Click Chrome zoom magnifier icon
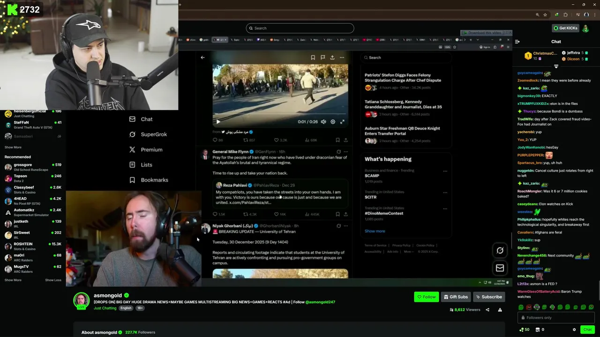Screen dimensions: 600x337 point(537,15)
